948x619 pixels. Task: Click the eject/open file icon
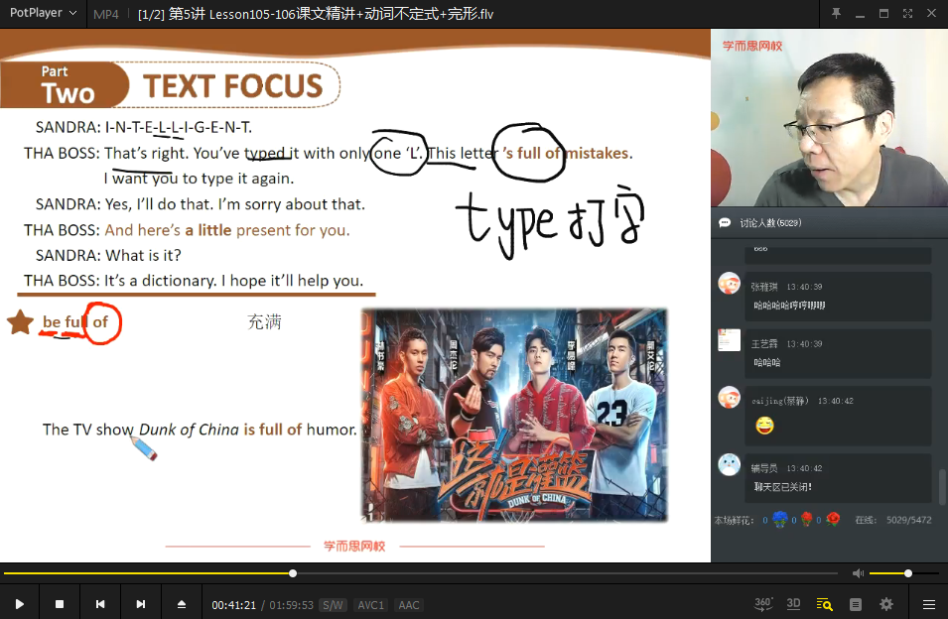pyautogui.click(x=182, y=604)
